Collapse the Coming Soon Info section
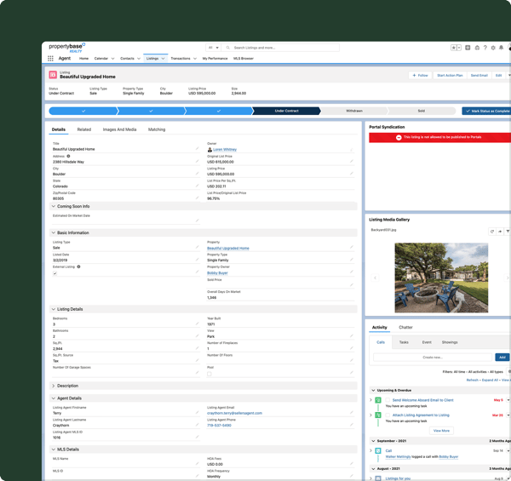The image size is (511, 481). point(54,206)
